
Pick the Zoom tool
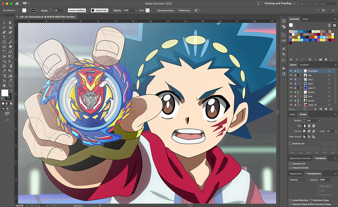pos(10,86)
